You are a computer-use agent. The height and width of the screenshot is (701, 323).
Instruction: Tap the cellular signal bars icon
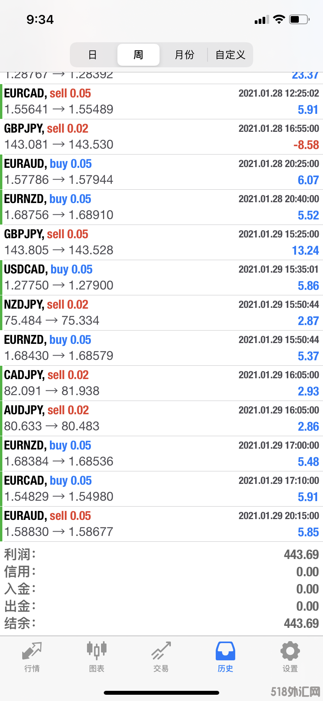tap(261, 20)
